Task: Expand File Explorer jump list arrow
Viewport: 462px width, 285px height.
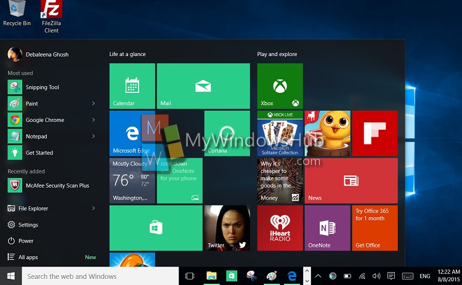Action: pyautogui.click(x=94, y=209)
